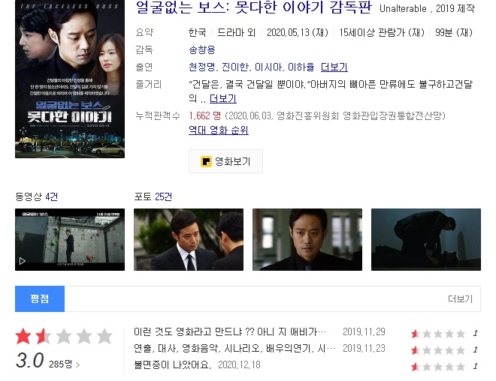The width and height of the screenshot is (496, 381).
Task: Click the red star rating graphic above 3.0
Action: (x=64, y=336)
